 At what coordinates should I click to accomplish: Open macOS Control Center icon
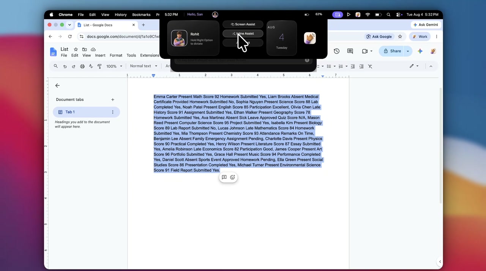[399, 14]
